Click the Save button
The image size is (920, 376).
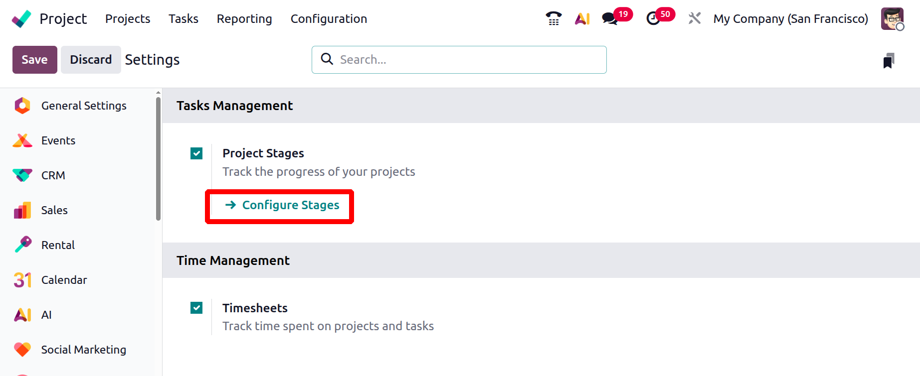[34, 60]
